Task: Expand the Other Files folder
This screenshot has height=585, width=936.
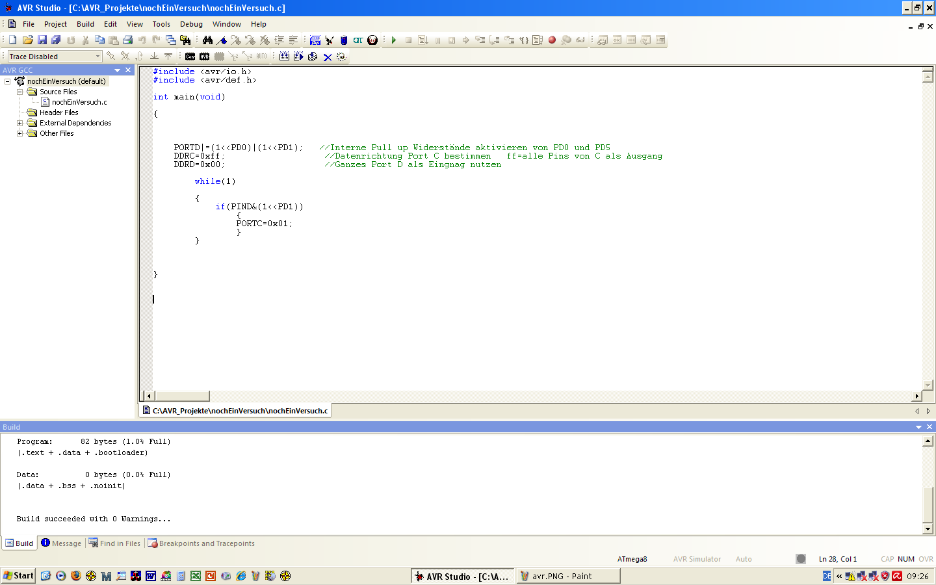Action: tap(20, 133)
